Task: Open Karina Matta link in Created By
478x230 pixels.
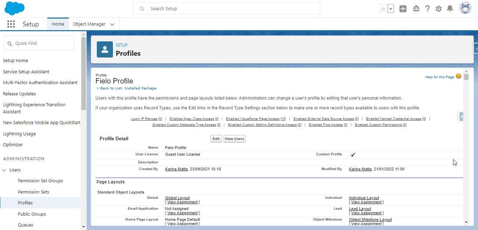Action: coord(176,169)
